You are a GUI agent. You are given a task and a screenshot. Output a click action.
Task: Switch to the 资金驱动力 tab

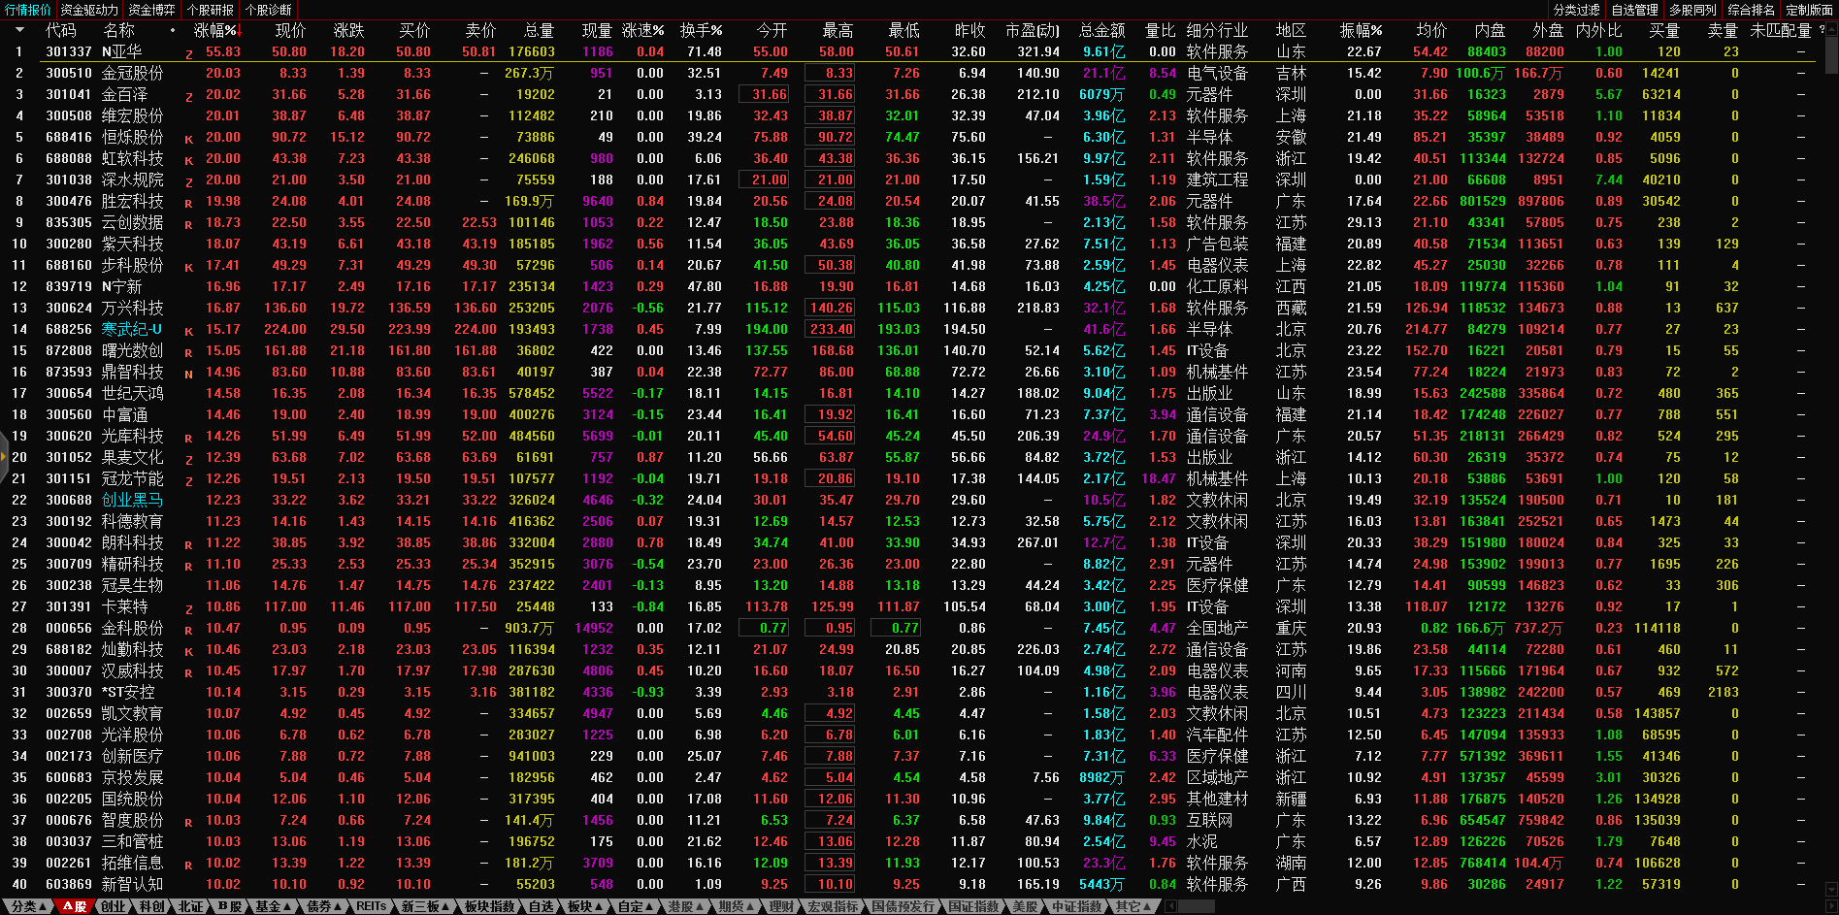point(89,10)
